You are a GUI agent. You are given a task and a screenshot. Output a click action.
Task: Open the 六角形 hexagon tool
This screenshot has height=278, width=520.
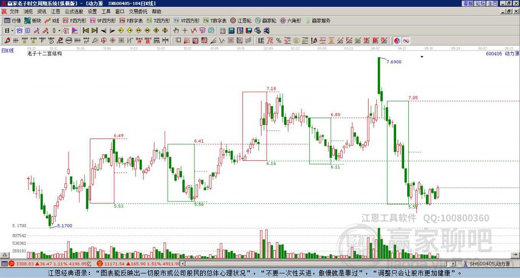[290, 20]
